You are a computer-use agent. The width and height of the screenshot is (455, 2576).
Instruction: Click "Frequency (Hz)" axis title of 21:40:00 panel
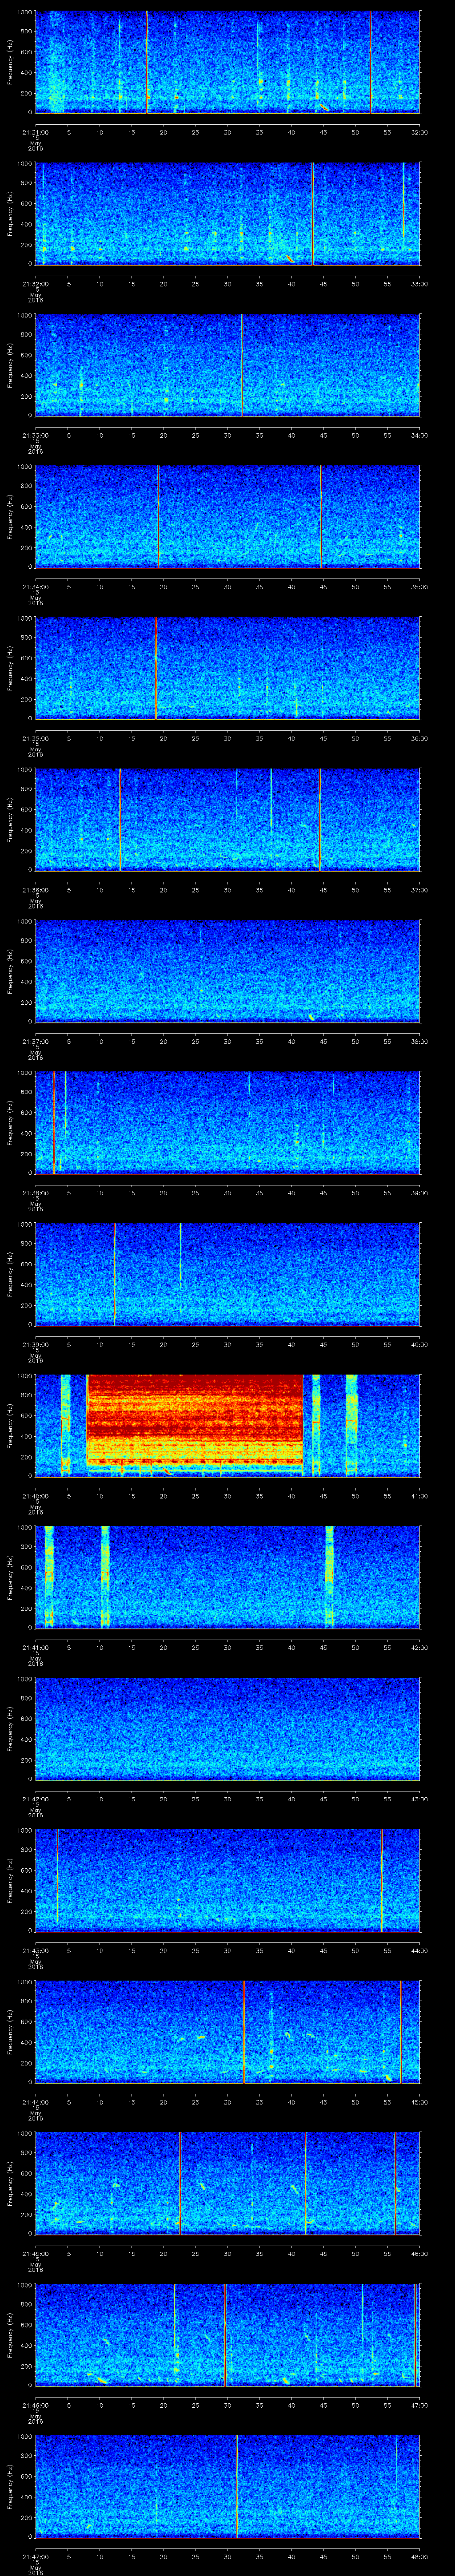point(10,1425)
